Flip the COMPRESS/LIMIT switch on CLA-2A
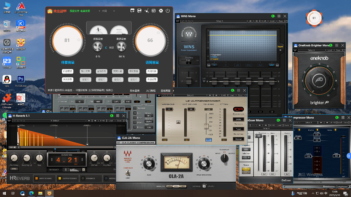This screenshot has height=197, width=351. [x=128, y=173]
